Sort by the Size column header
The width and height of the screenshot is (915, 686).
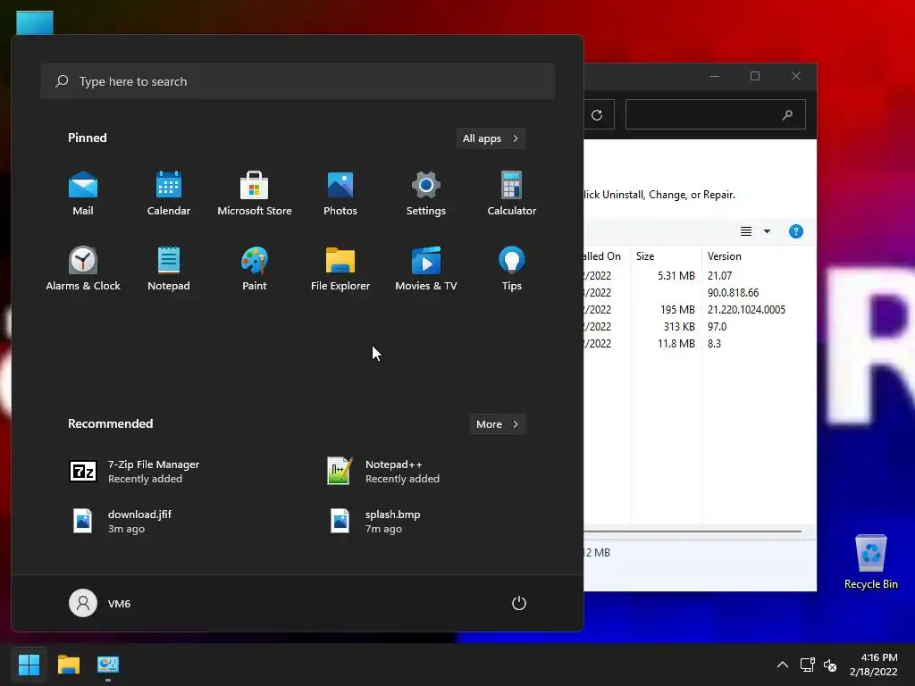[x=666, y=256]
